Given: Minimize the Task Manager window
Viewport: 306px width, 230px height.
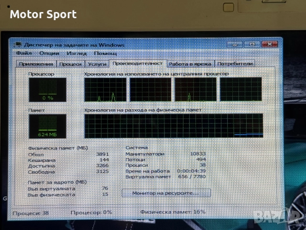Looking at the screenshot, I should 235,45.
